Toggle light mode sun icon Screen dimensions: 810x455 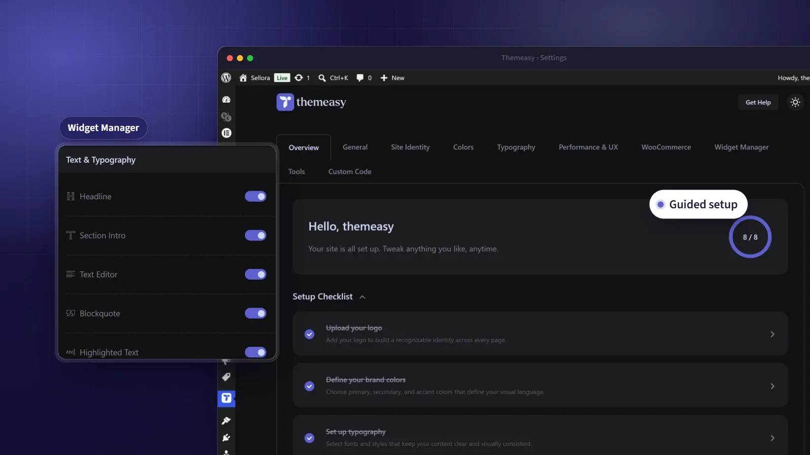[x=795, y=102]
